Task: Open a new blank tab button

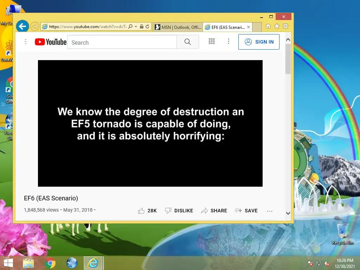Action: [257, 27]
